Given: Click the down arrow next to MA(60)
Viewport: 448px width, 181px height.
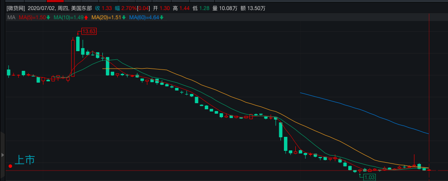Looking at the screenshot, I should tap(162, 17).
